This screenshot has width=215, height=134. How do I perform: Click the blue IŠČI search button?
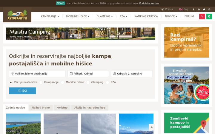(x=22, y=91)
